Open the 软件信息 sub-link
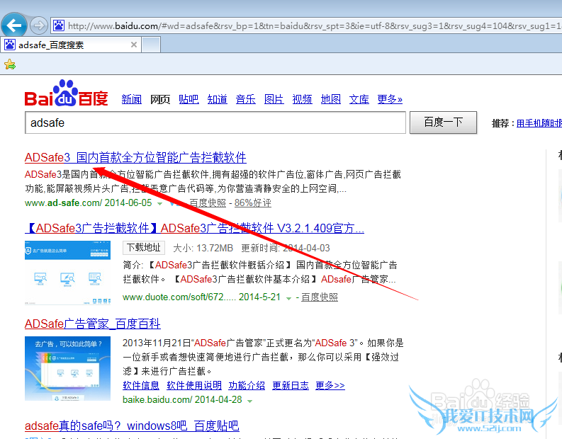 [x=141, y=386]
